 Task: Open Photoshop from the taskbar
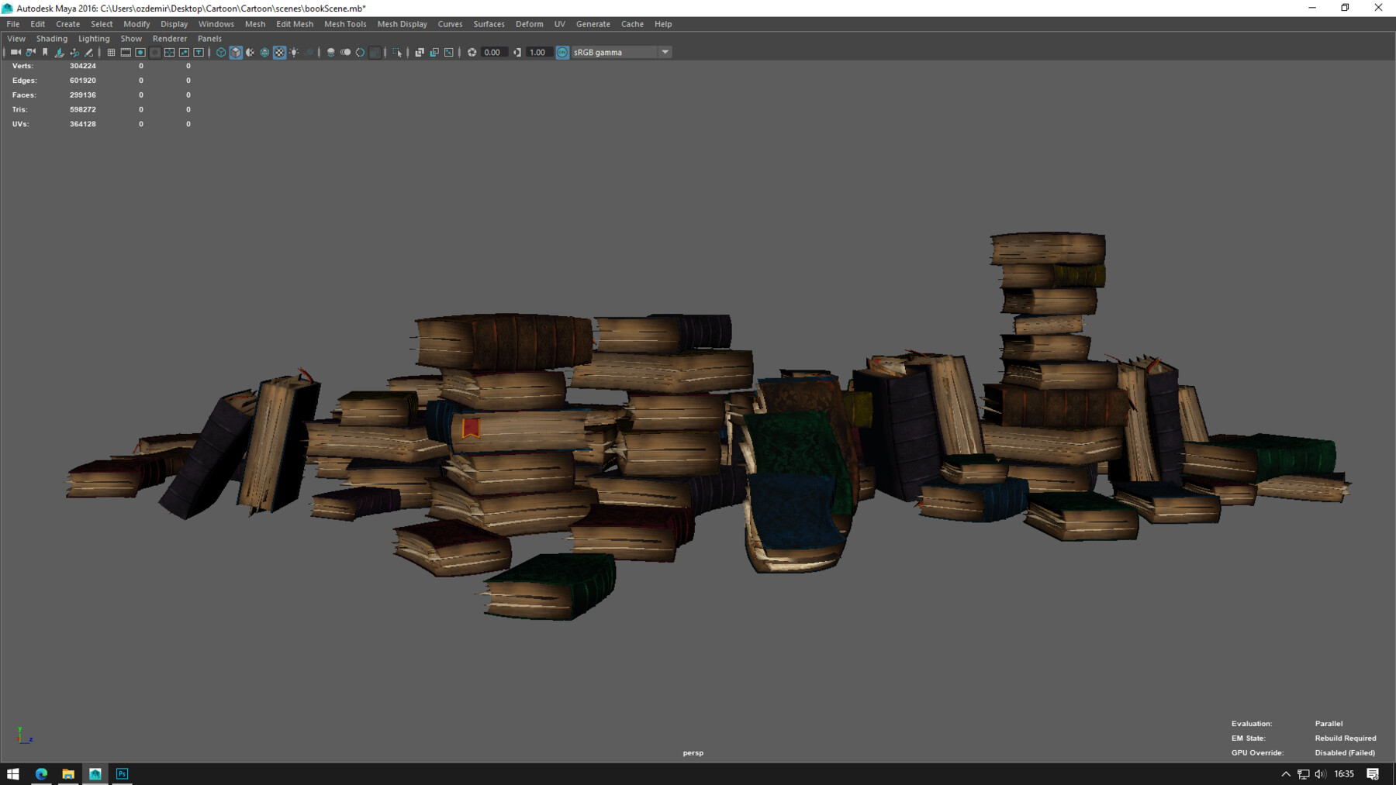[x=122, y=774]
